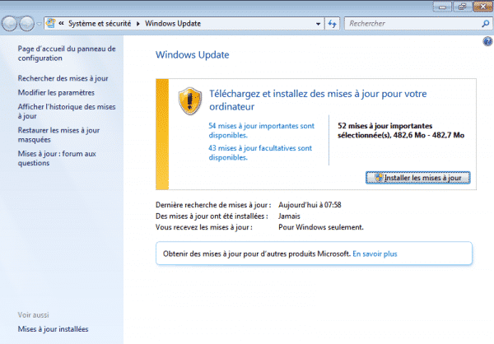
Task: Click the Windows Update page heading
Action: pos(193,55)
